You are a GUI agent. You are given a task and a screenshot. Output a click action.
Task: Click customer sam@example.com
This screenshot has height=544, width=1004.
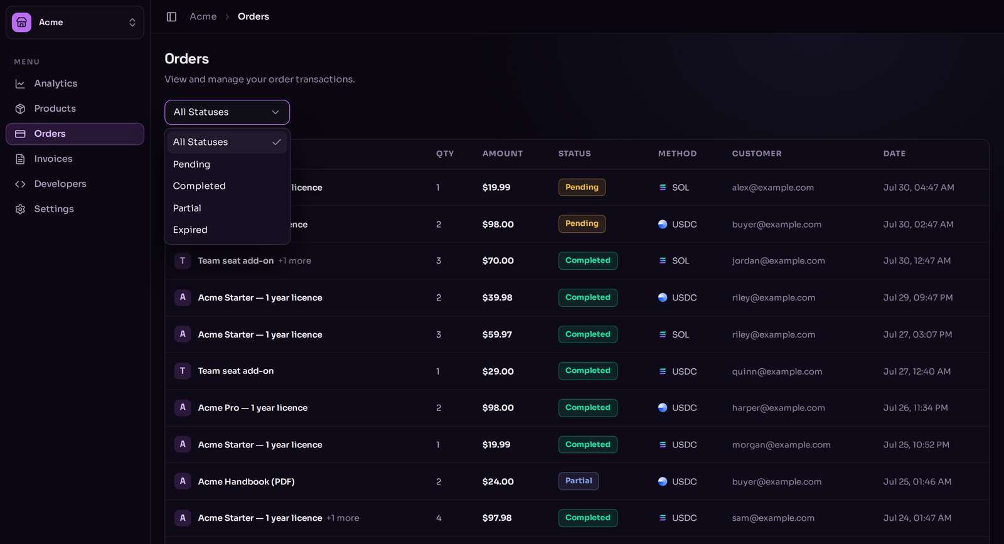(774, 518)
